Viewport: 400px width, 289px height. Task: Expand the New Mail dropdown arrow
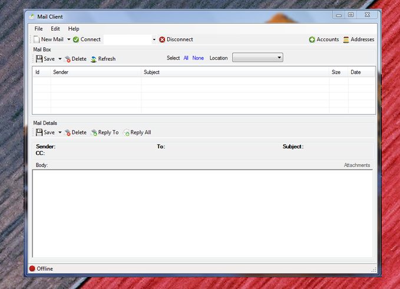68,40
